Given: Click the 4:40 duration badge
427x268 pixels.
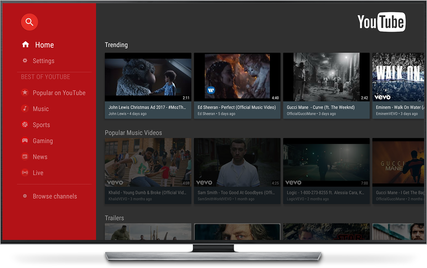Looking at the screenshot, I should (x=275, y=98).
